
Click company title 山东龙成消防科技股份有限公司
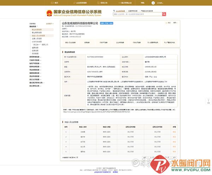[x=80, y=23]
